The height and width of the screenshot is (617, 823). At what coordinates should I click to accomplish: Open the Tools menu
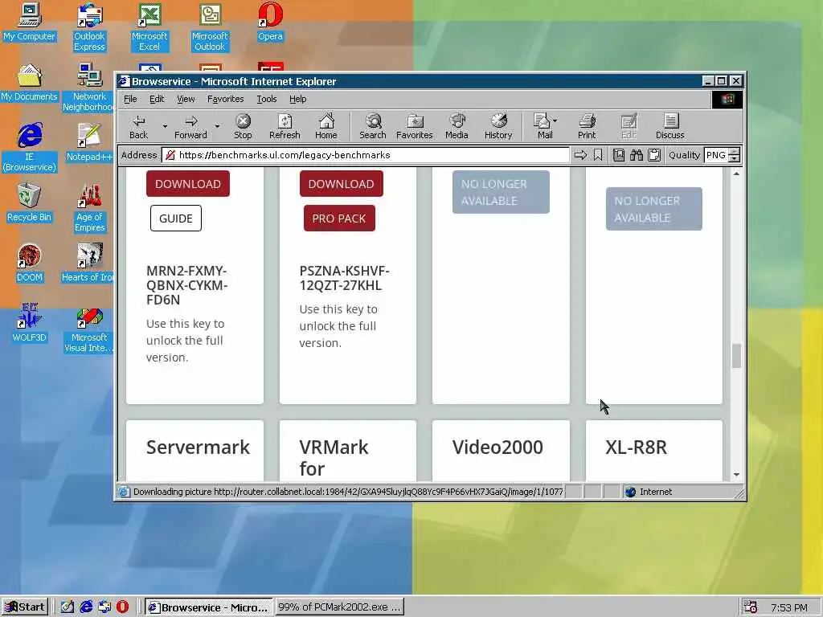pyautogui.click(x=267, y=99)
